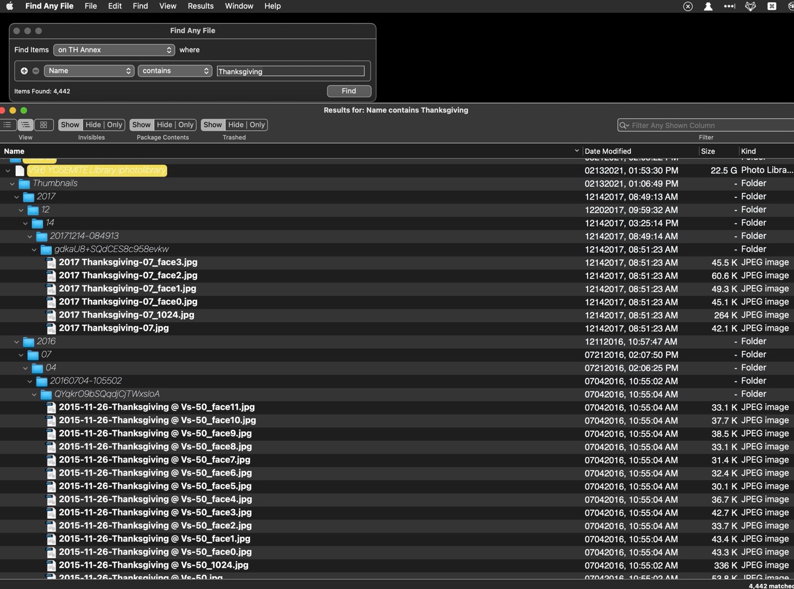Screen dimensions: 794x589
Task: Click the magnifier icon in the filter field
Action: [624, 125]
